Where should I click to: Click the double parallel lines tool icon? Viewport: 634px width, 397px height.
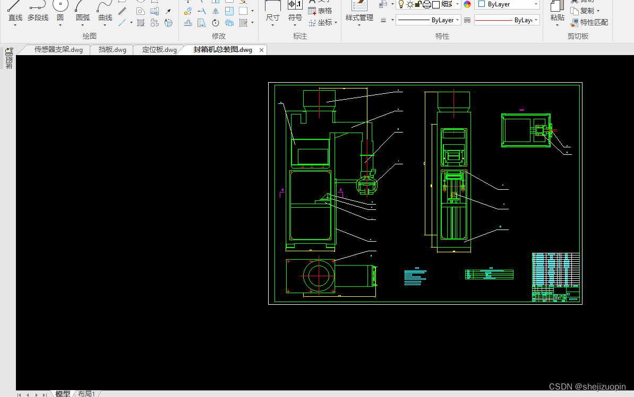pyautogui.click(x=122, y=11)
